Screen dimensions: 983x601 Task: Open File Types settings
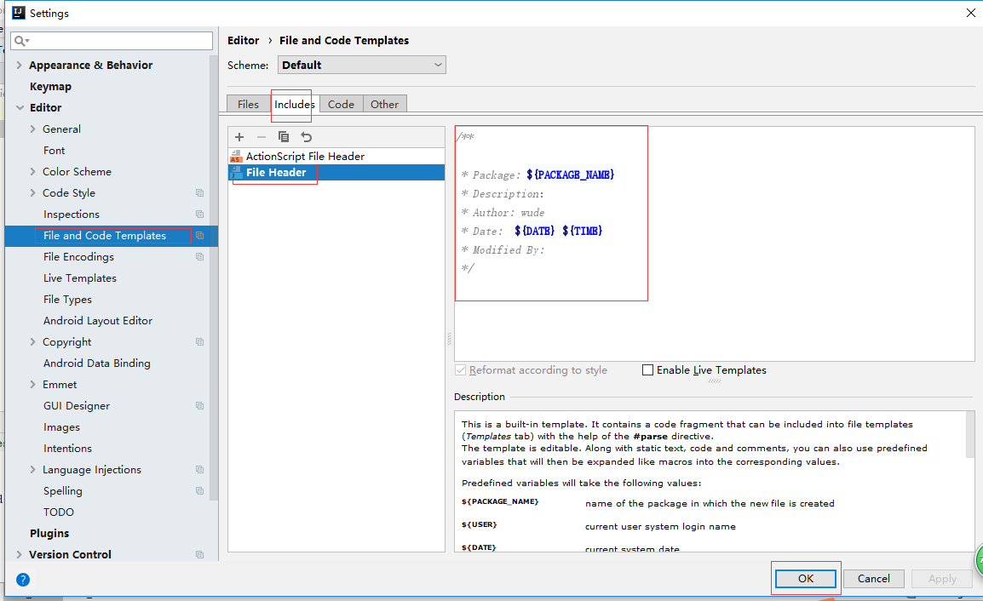tap(67, 300)
